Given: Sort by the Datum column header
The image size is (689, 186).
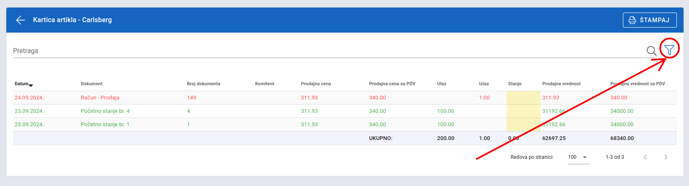Looking at the screenshot, I should click(x=22, y=84).
